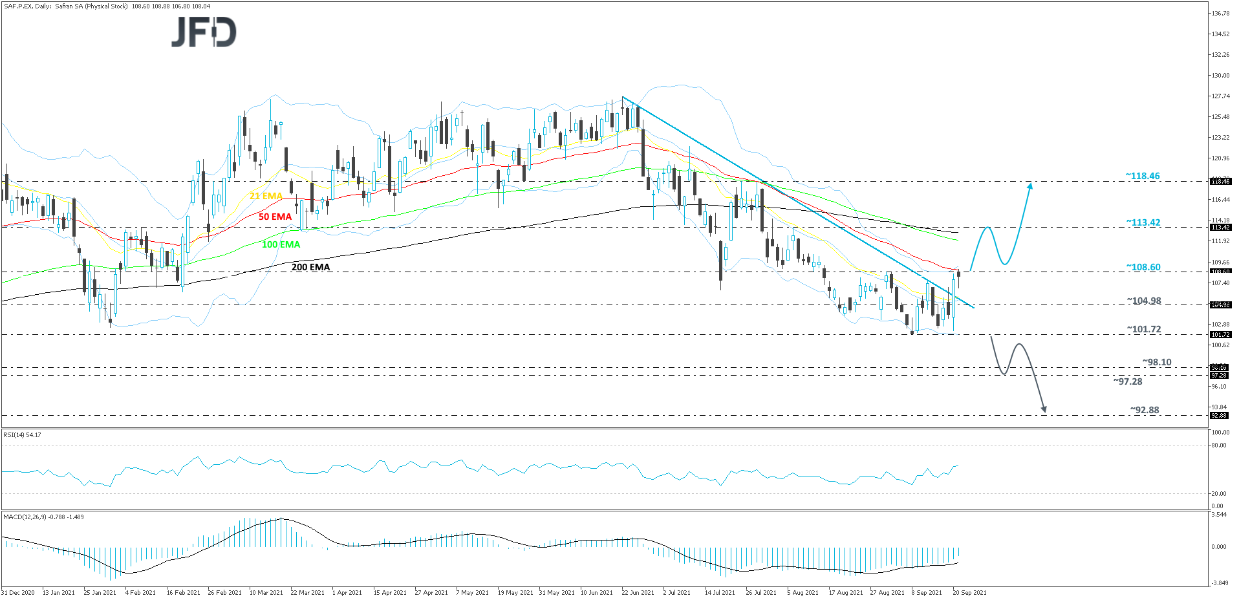Select the 200 EMA label
The width and height of the screenshot is (1239, 600).
tap(310, 267)
